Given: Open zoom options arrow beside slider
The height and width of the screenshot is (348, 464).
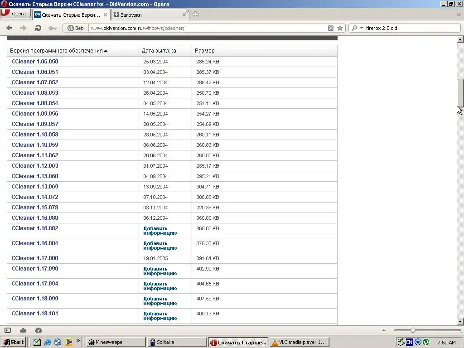Looking at the screenshot, I should point(384,330).
